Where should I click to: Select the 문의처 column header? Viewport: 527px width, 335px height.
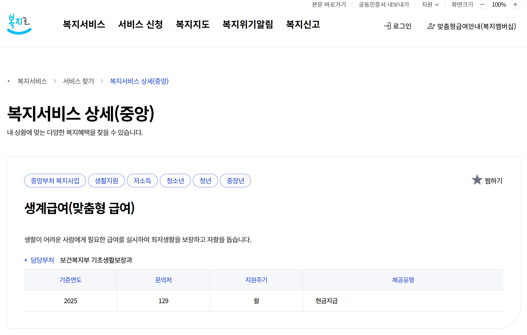pos(163,280)
